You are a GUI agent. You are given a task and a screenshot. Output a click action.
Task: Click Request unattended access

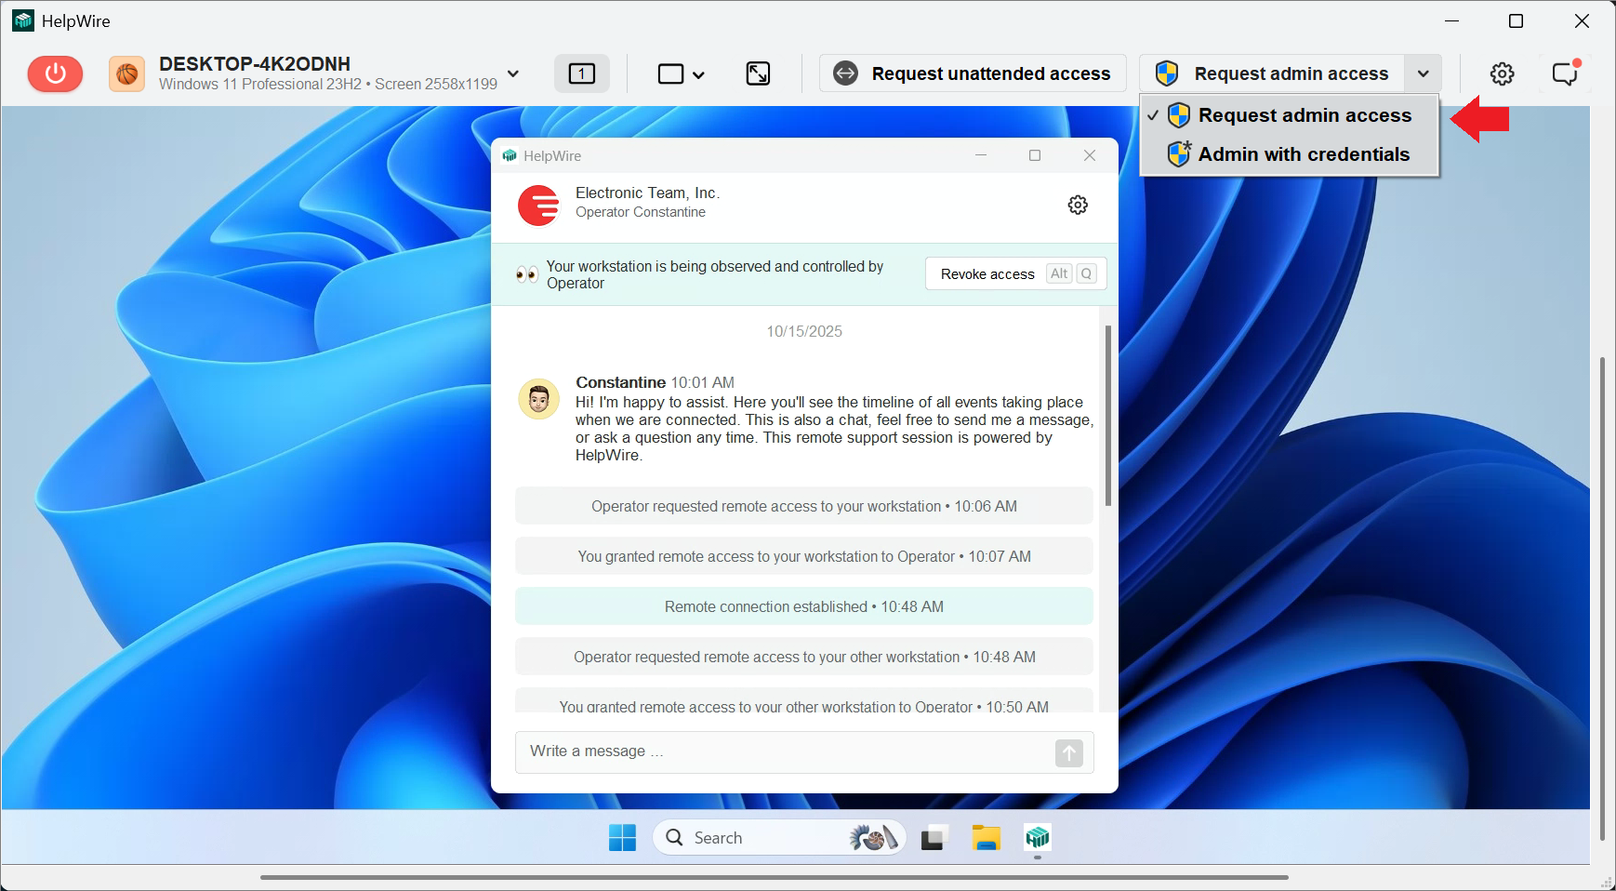[x=973, y=73]
